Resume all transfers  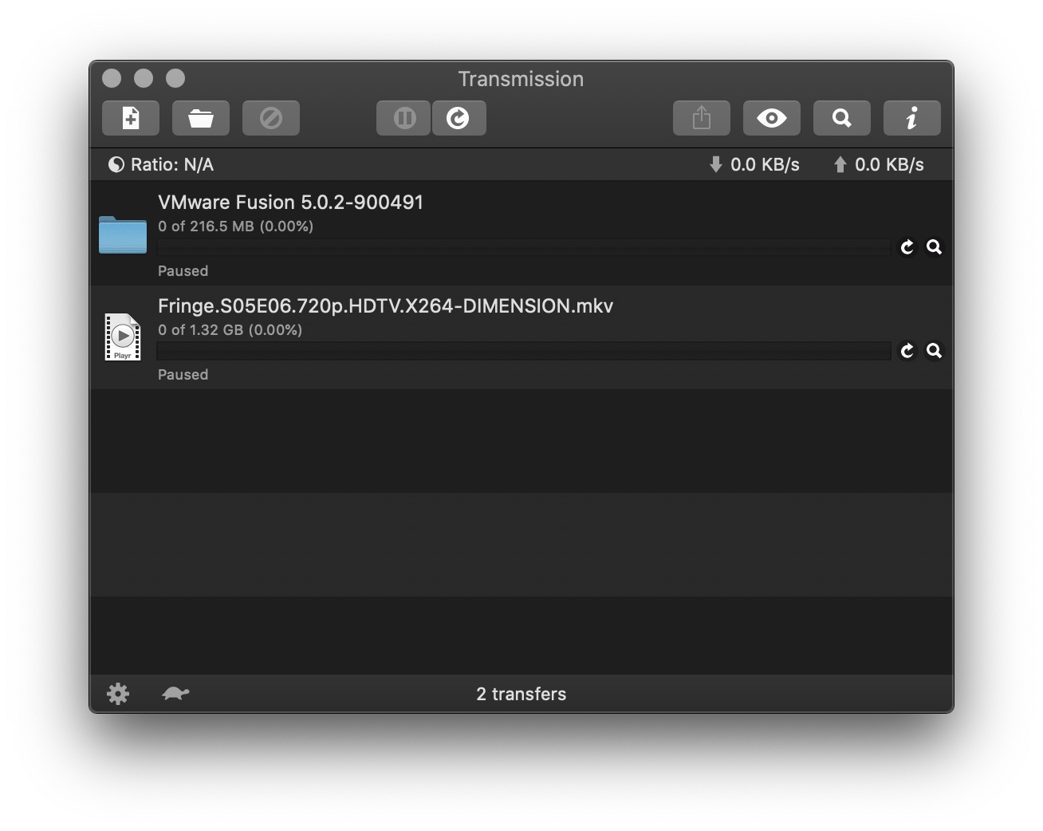[x=459, y=117]
